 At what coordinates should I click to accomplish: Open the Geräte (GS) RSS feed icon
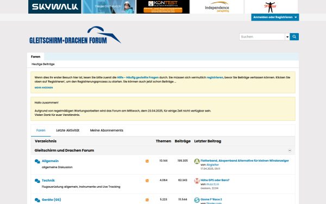[147, 200]
